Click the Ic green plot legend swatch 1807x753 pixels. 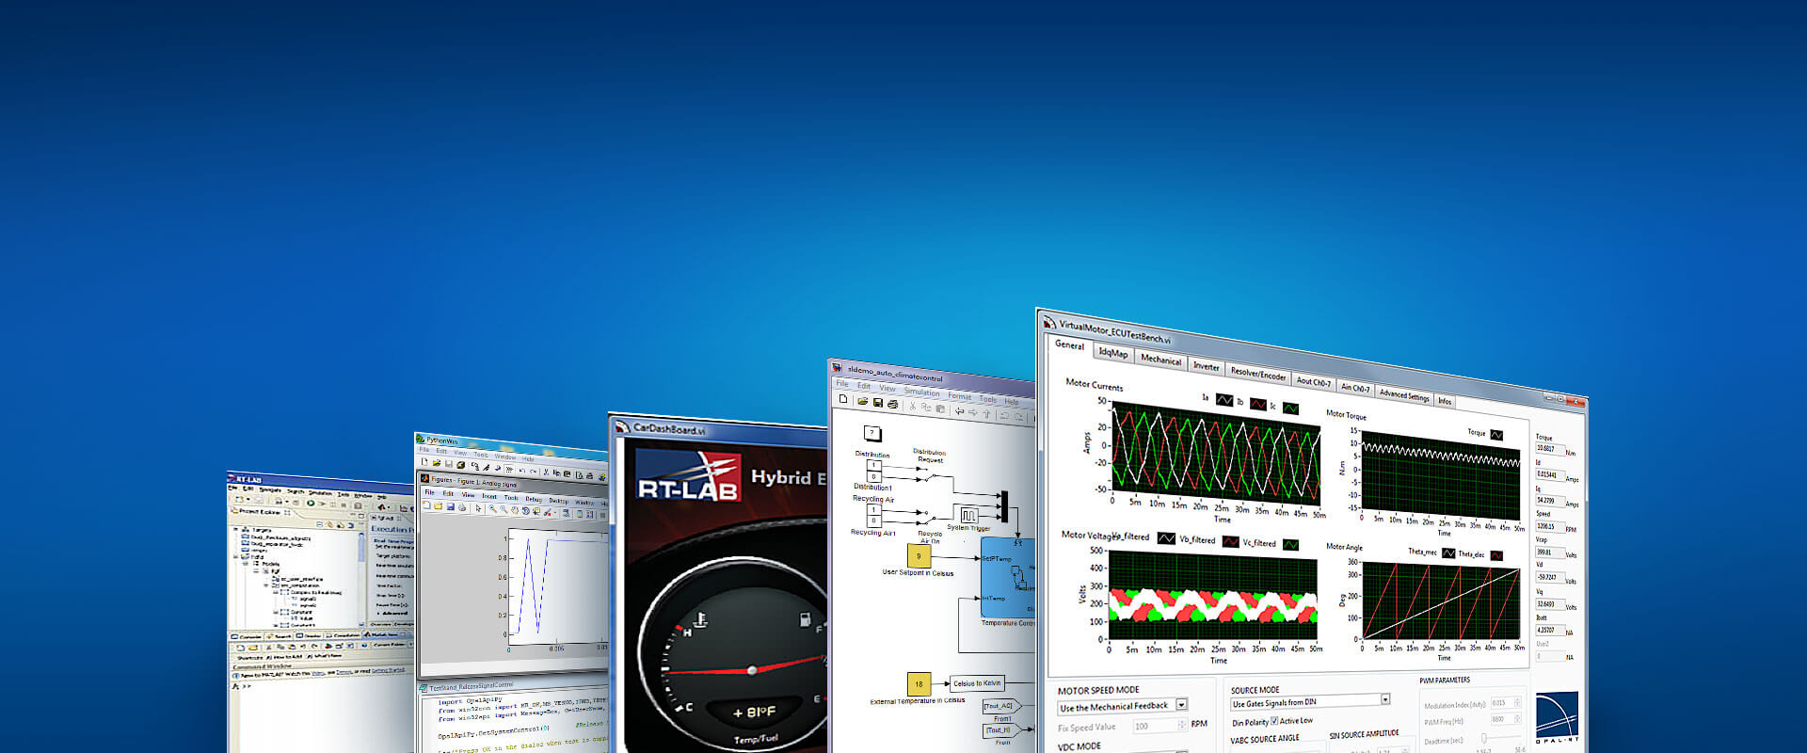(1290, 409)
